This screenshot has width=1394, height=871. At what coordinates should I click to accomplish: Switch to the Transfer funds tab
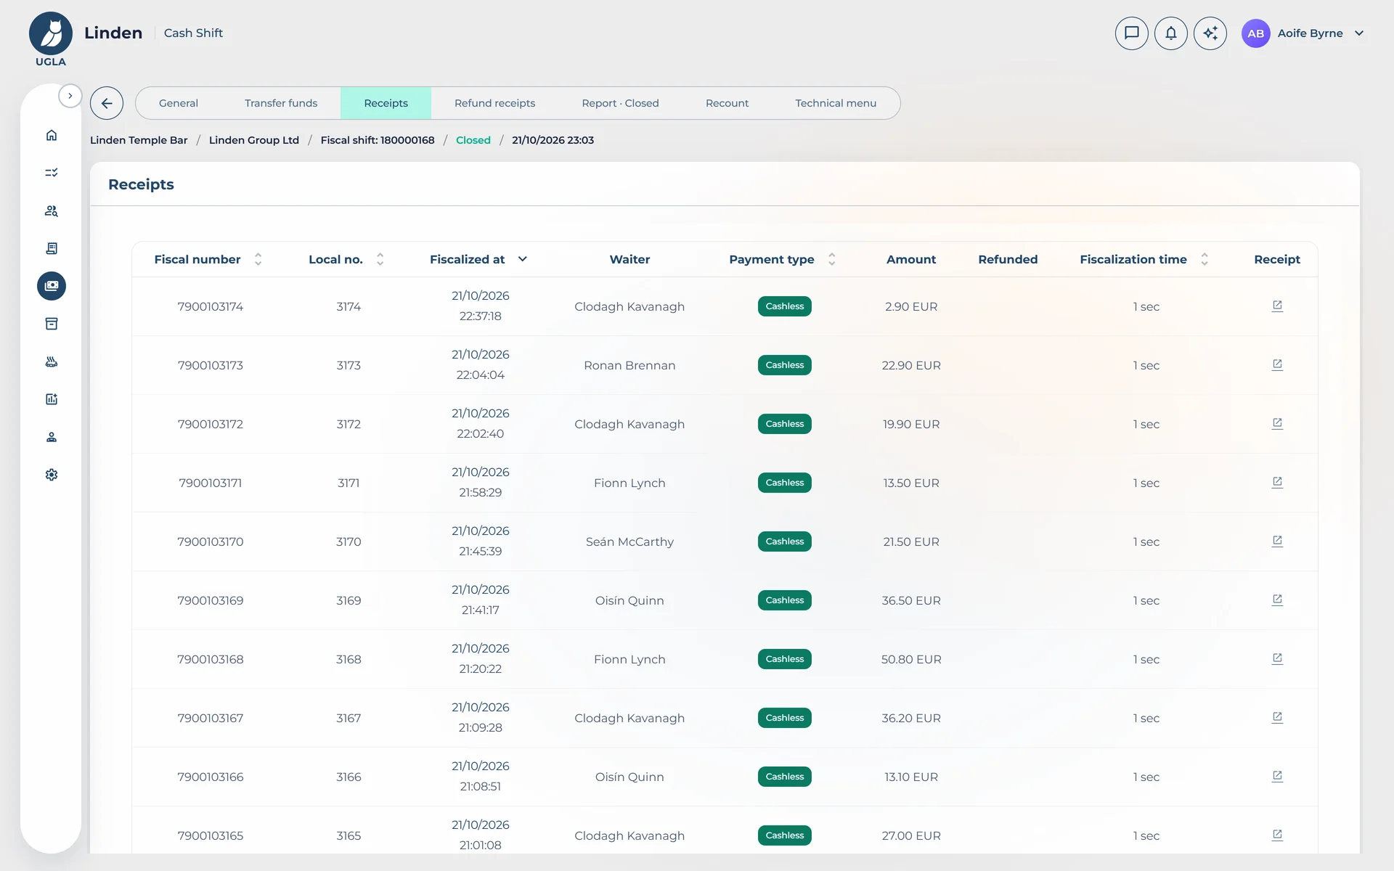click(281, 103)
